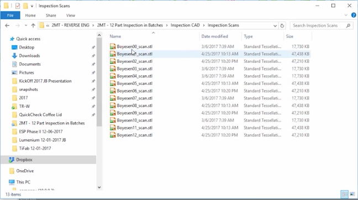Click the Properties quick access toolbar icon

(18, 6)
